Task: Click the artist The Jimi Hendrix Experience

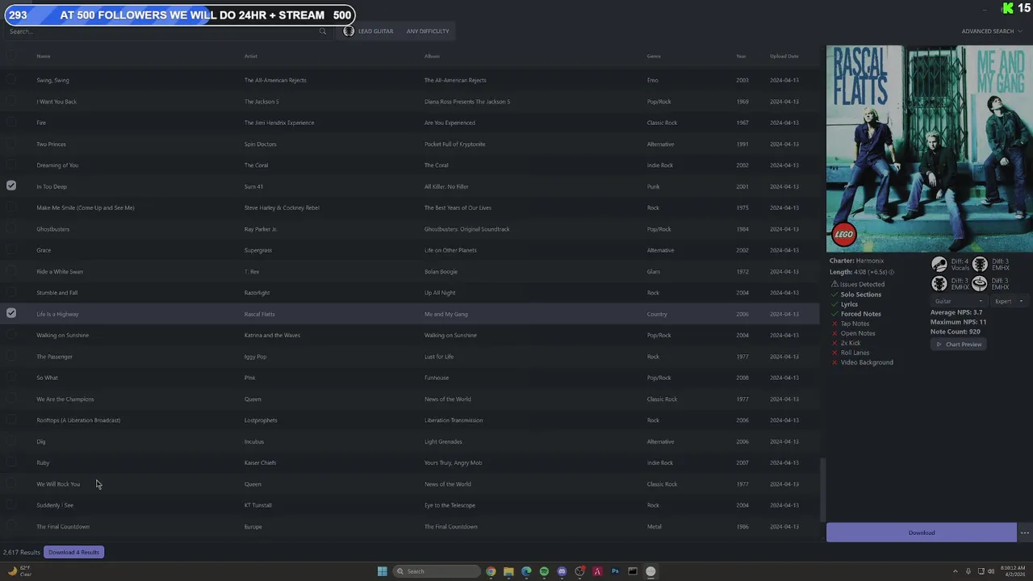Action: coord(279,123)
